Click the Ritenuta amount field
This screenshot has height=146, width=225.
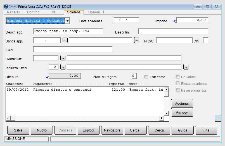(x=65, y=76)
